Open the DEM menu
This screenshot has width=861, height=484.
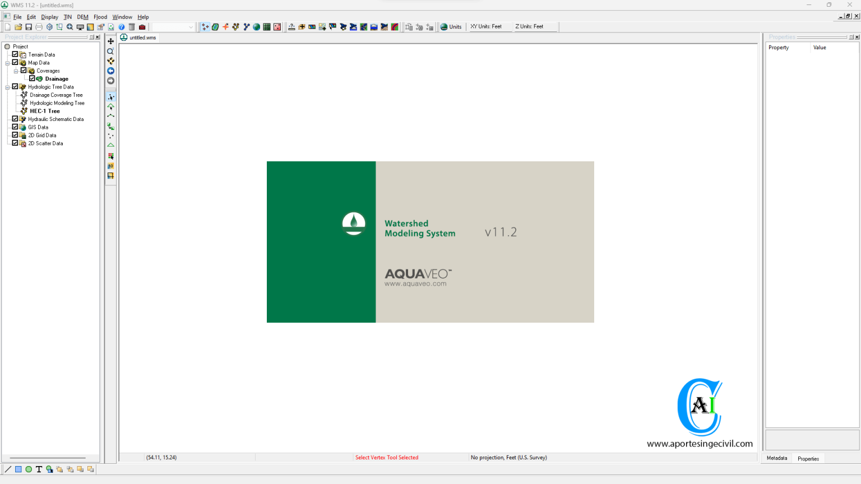pos(82,17)
